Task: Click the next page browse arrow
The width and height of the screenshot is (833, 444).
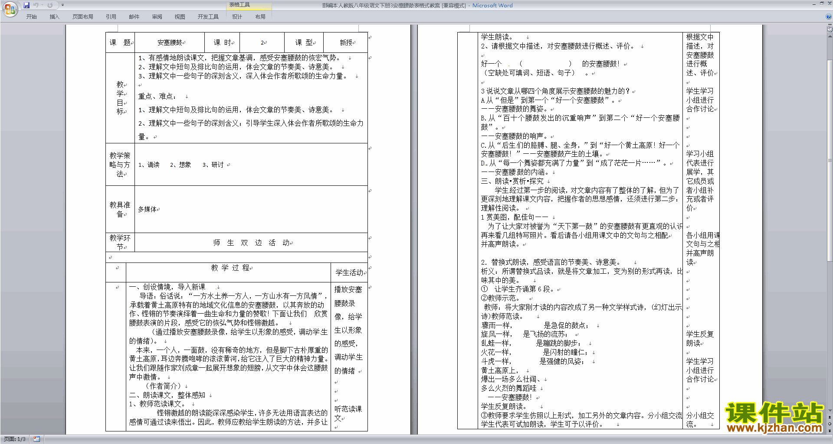Action: [830, 431]
